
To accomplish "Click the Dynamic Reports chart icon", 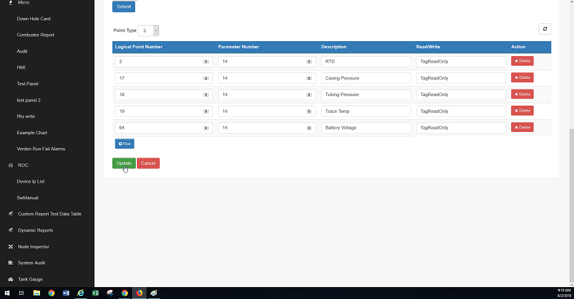I will click(x=11, y=230).
